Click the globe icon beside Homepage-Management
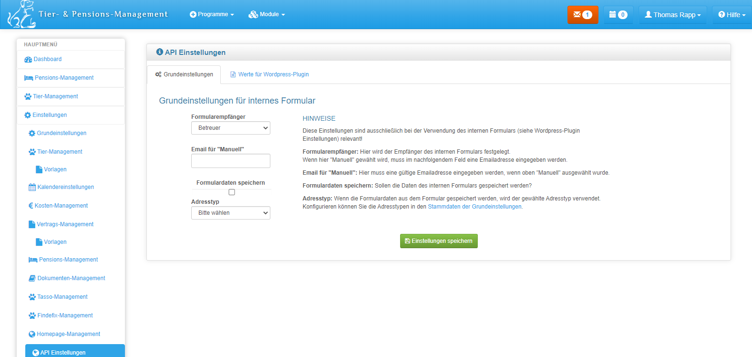 click(32, 334)
